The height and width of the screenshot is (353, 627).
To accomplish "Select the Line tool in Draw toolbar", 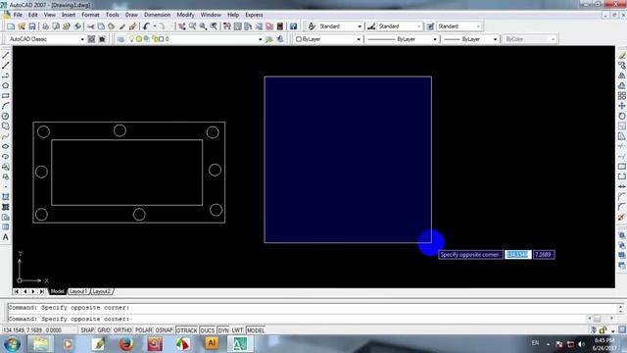I will pyautogui.click(x=6, y=55).
